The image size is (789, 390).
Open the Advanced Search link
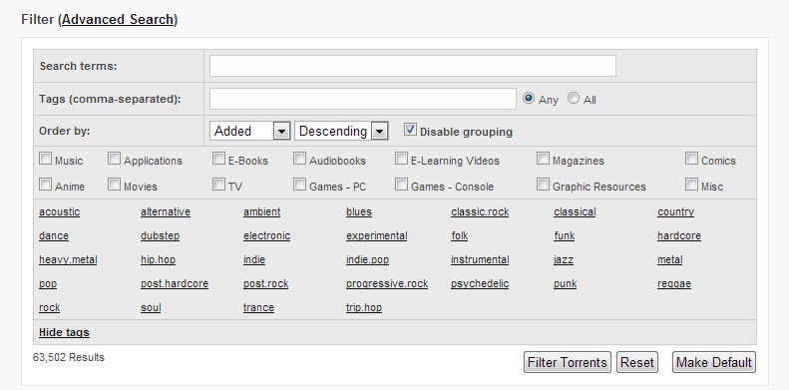(x=119, y=20)
